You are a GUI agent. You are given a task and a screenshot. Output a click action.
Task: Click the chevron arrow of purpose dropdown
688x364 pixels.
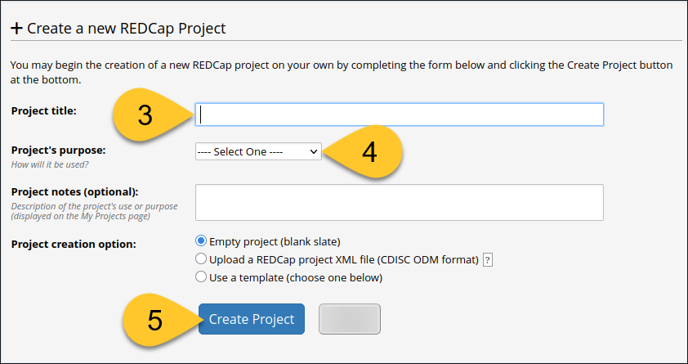click(x=313, y=151)
